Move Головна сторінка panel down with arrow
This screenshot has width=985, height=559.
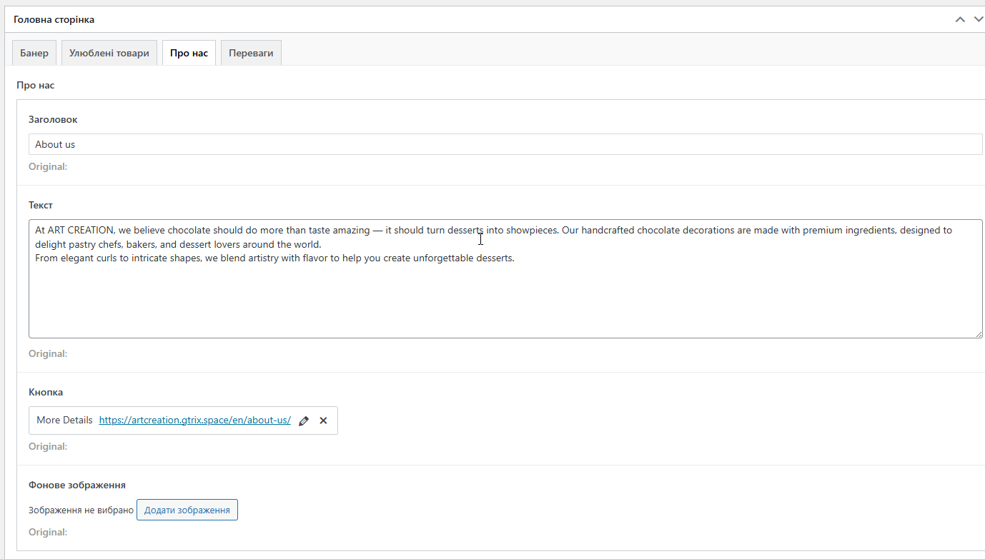coord(979,19)
